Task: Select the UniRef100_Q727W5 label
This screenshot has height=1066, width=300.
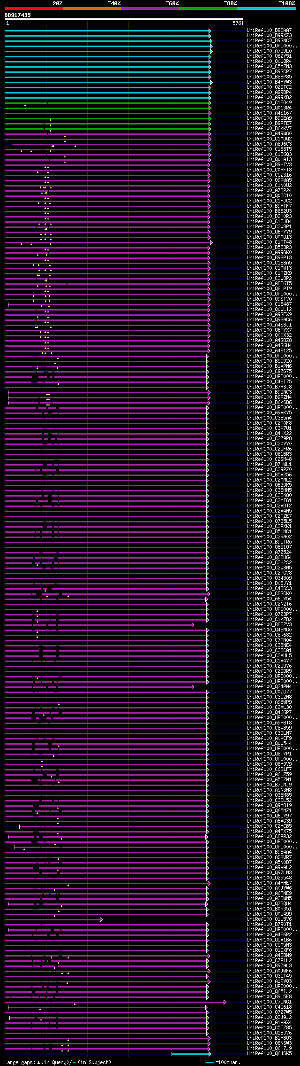Action: (x=269, y=1012)
